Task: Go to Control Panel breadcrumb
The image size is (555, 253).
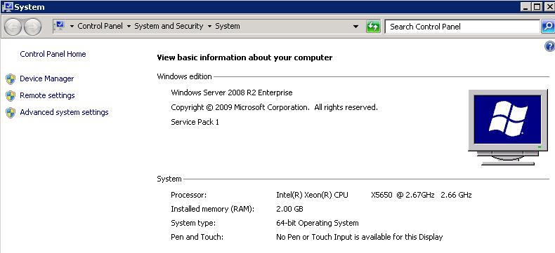Action: tap(100, 26)
